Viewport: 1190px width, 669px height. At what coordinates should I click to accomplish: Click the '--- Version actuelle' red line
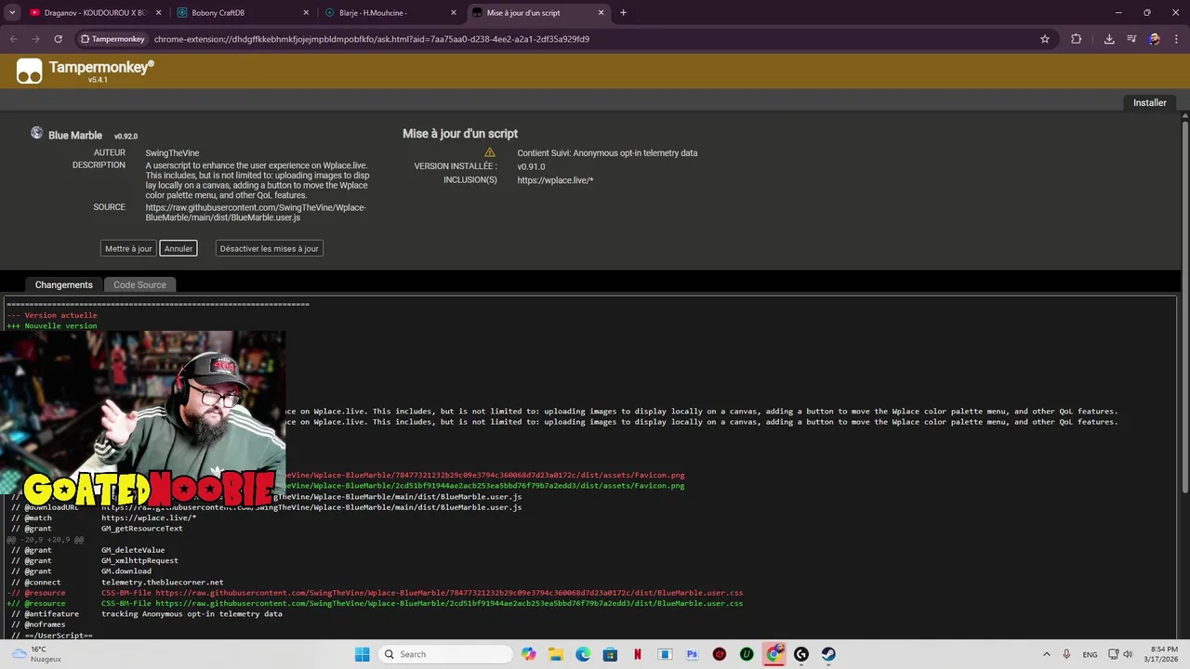coord(52,315)
